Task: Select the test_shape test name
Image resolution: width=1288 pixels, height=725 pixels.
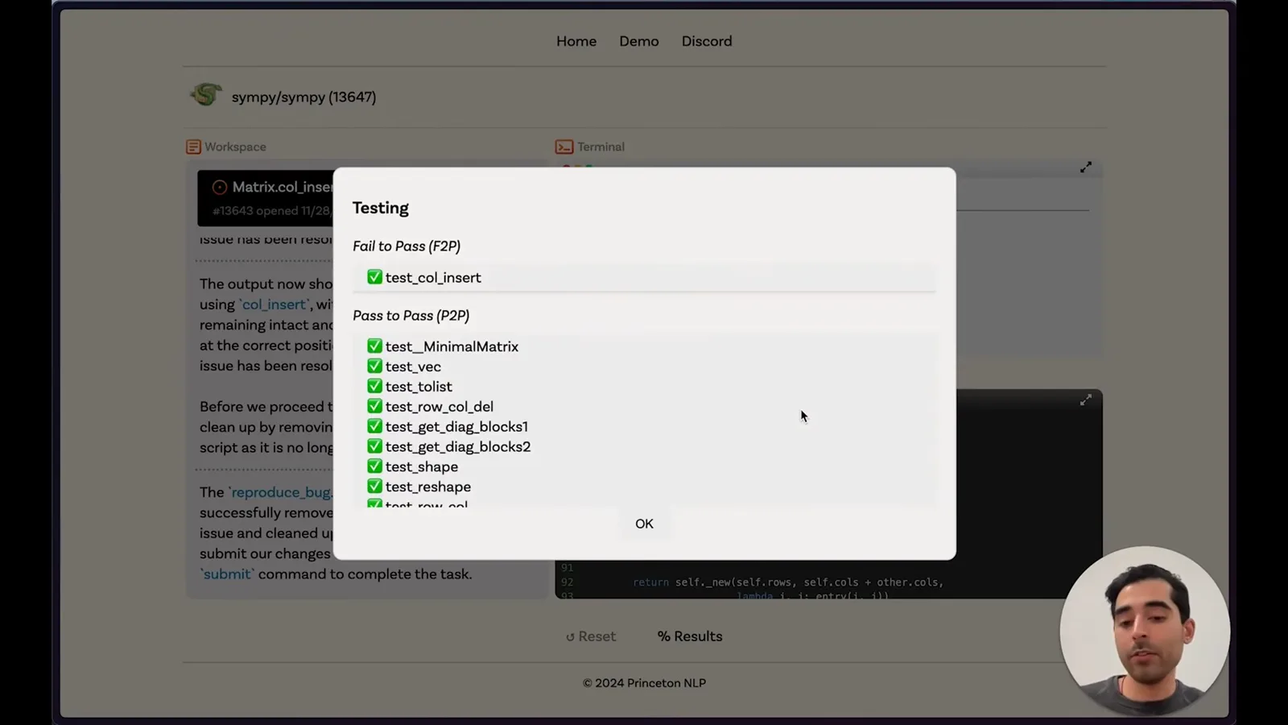Action: click(x=422, y=467)
